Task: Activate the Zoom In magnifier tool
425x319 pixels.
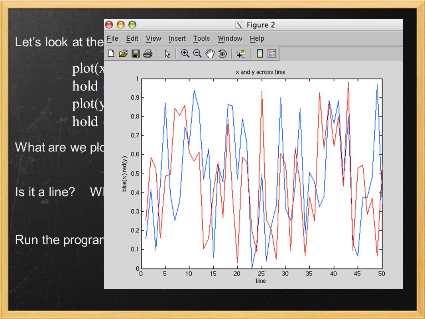Action: coord(185,53)
